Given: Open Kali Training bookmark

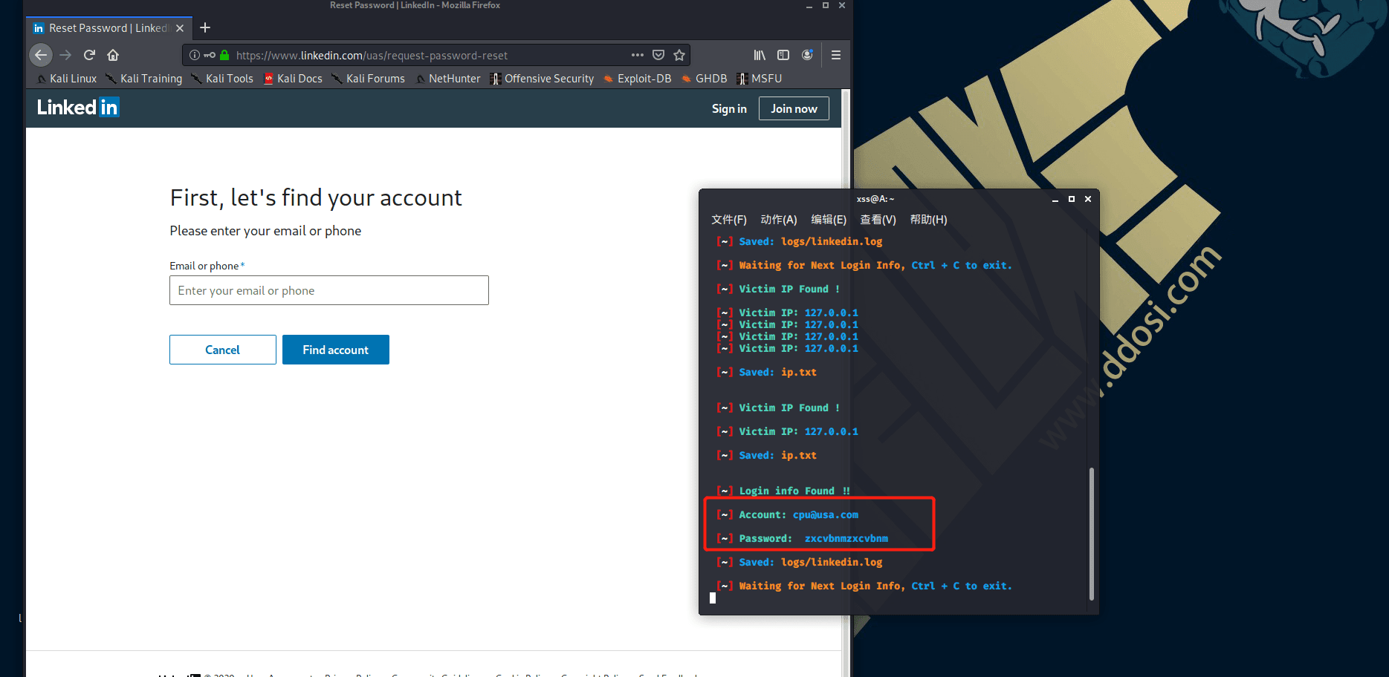Looking at the screenshot, I should point(144,79).
